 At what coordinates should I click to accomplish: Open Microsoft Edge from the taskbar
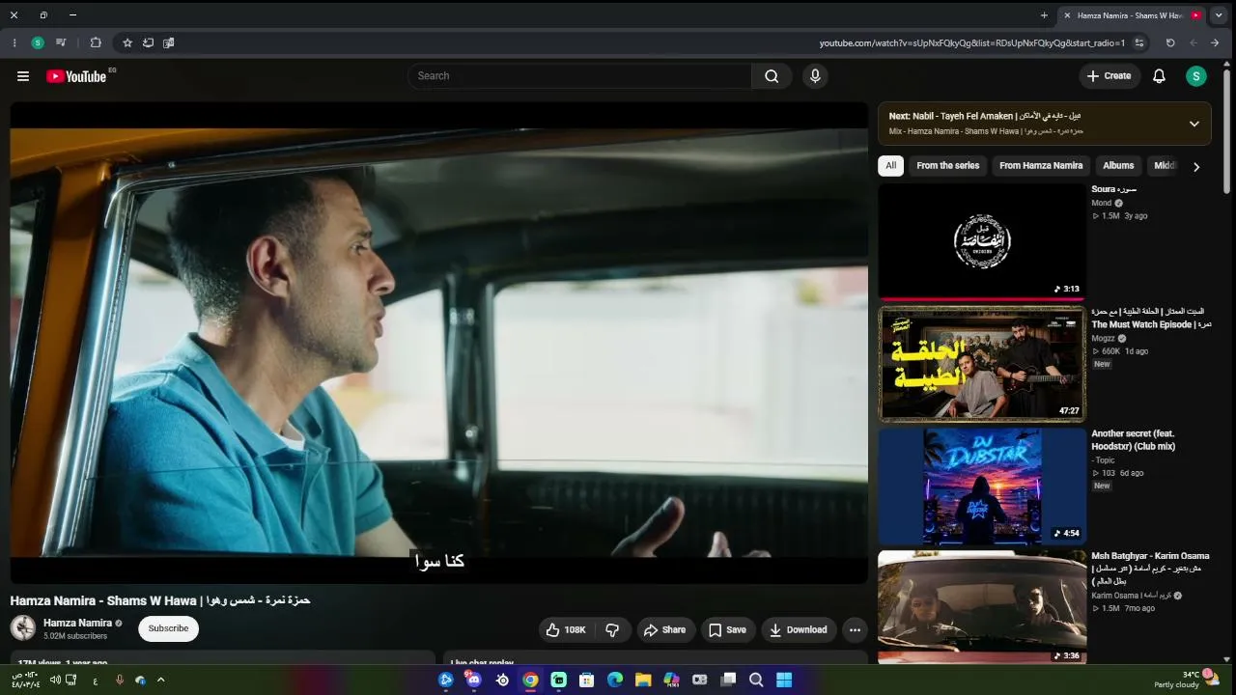pyautogui.click(x=615, y=681)
